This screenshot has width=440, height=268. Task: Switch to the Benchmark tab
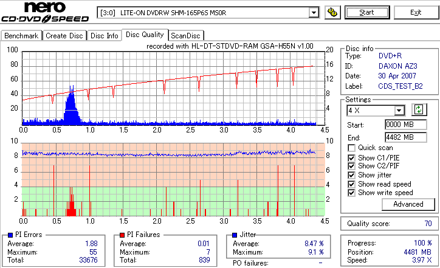21,36
